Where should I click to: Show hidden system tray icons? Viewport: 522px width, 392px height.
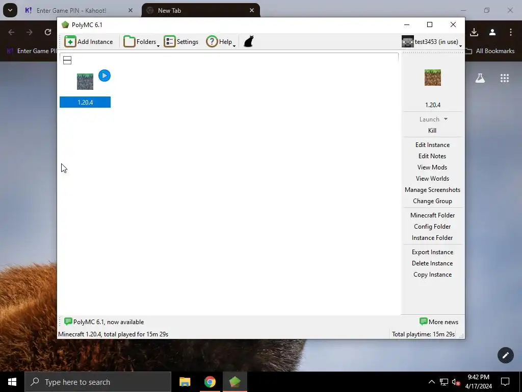431,382
